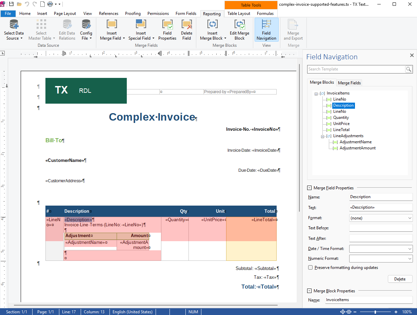Open Edit Merge Block
This screenshot has height=315, width=417.
tap(240, 30)
